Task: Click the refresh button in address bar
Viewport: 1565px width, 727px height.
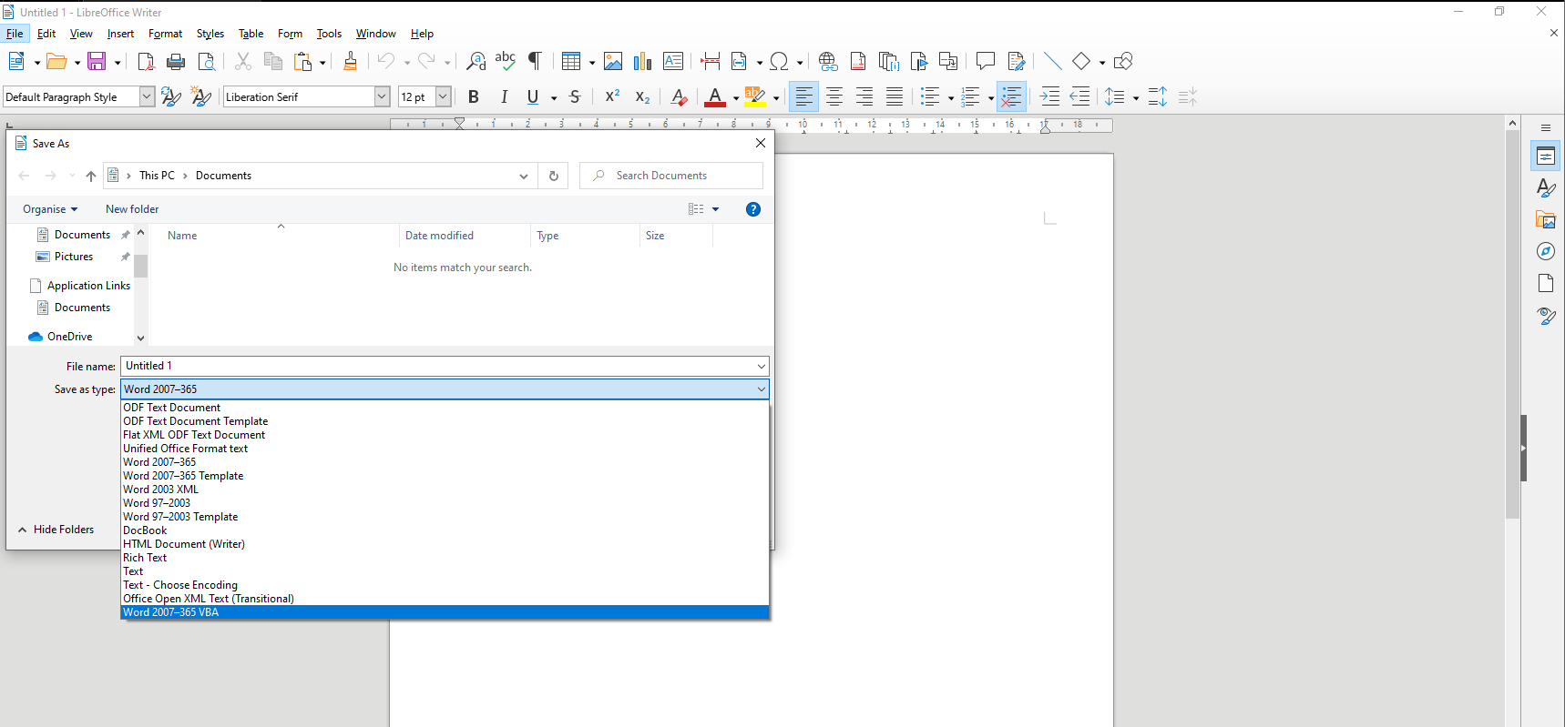Action: pos(553,176)
